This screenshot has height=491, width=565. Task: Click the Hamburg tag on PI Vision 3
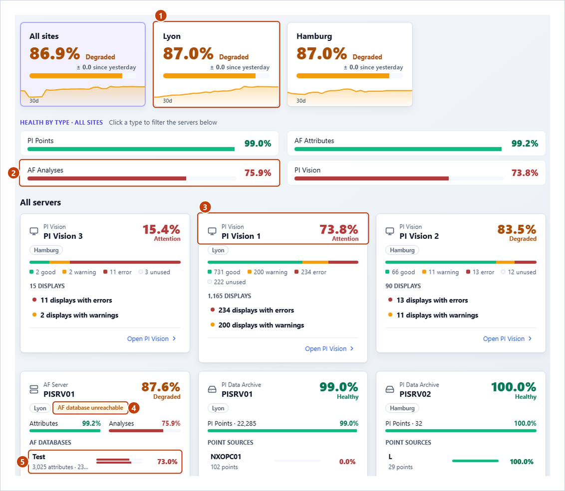[46, 250]
